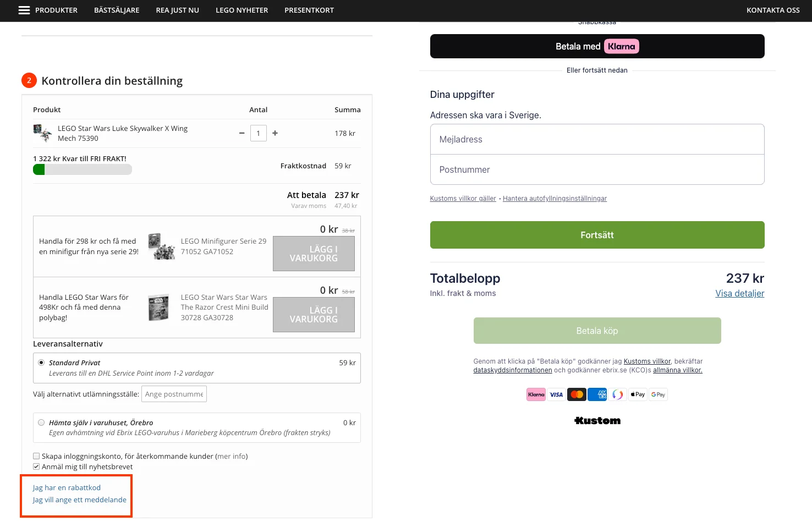
Task: Click the American Express payment icon
Action: [597, 394]
